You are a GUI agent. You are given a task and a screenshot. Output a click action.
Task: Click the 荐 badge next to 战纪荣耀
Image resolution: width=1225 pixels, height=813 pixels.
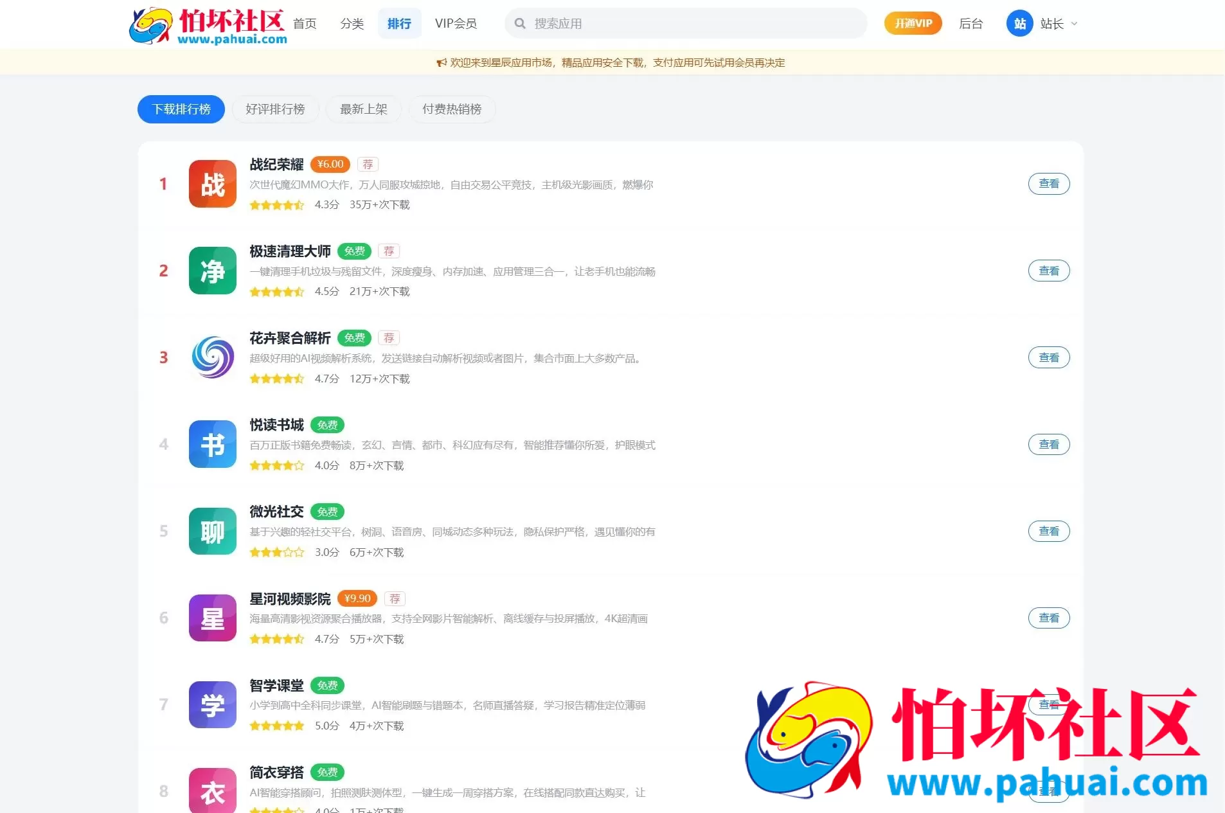[x=368, y=165]
